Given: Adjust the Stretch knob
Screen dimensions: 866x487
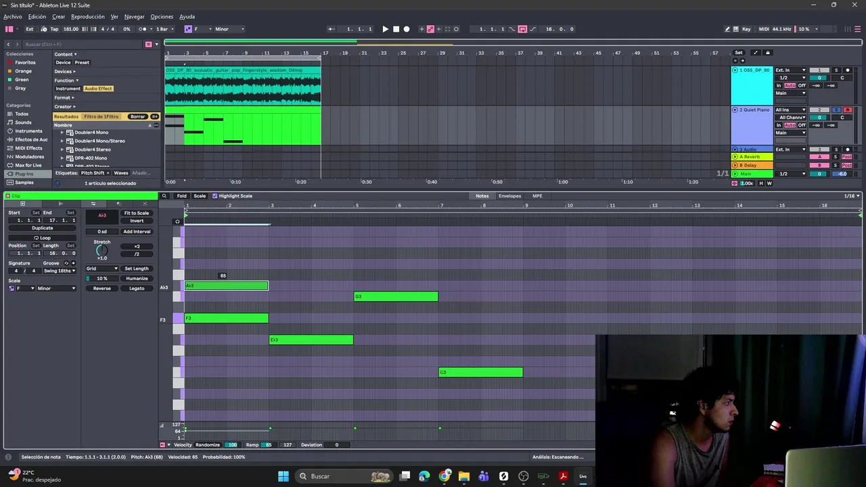Looking at the screenshot, I should (x=101, y=250).
